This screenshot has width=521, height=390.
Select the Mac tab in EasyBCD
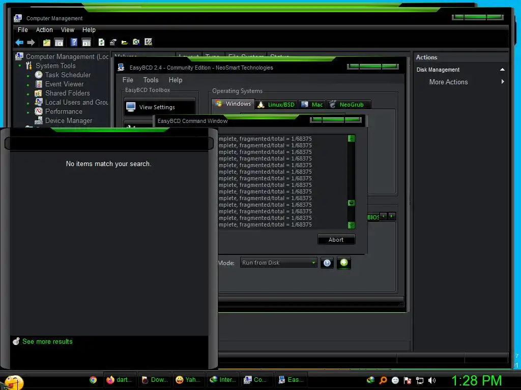click(x=312, y=105)
